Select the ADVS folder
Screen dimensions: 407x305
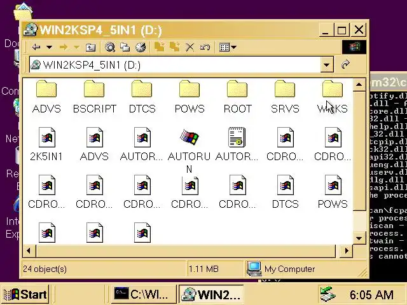click(x=46, y=97)
